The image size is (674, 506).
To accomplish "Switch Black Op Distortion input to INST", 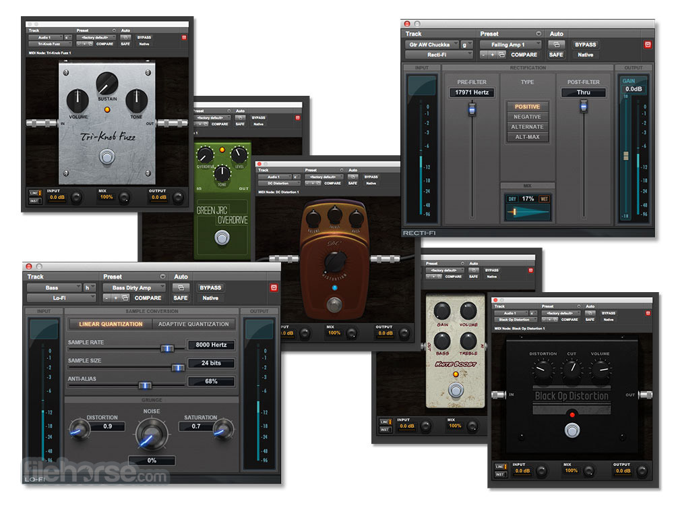I will coord(500,474).
